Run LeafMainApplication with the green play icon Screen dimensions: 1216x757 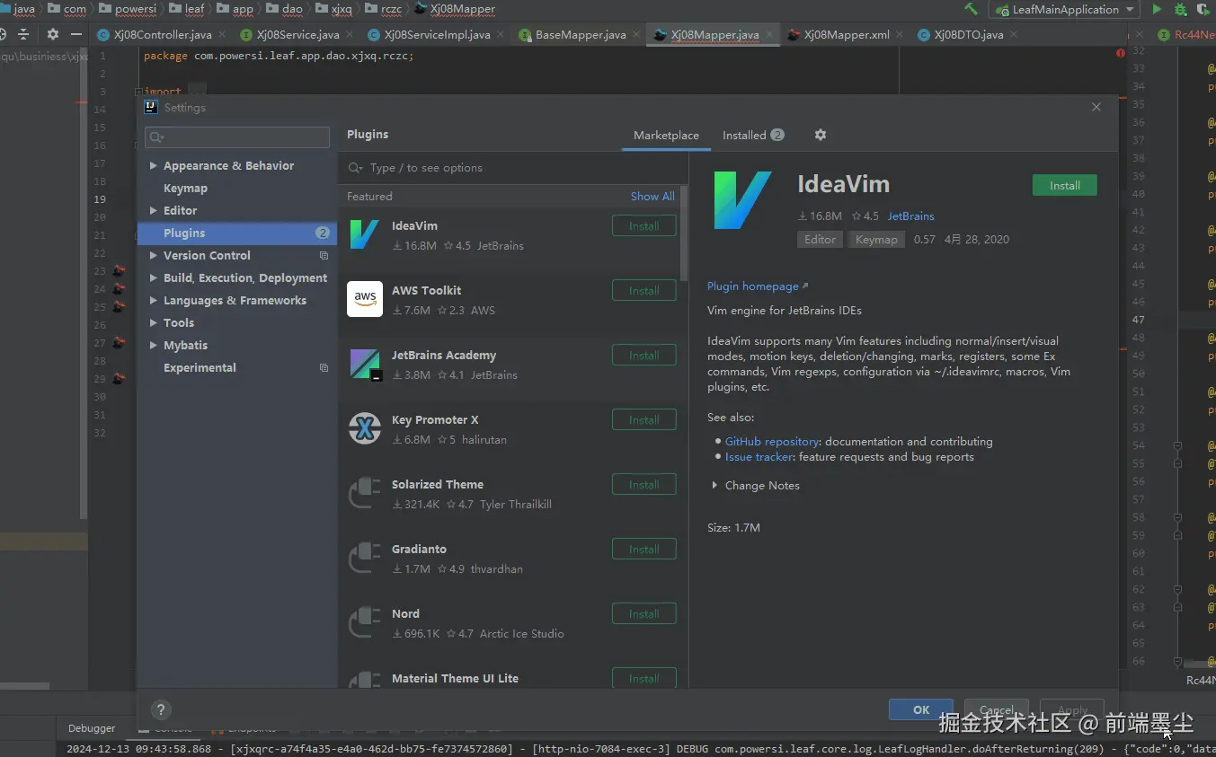[x=1157, y=9]
